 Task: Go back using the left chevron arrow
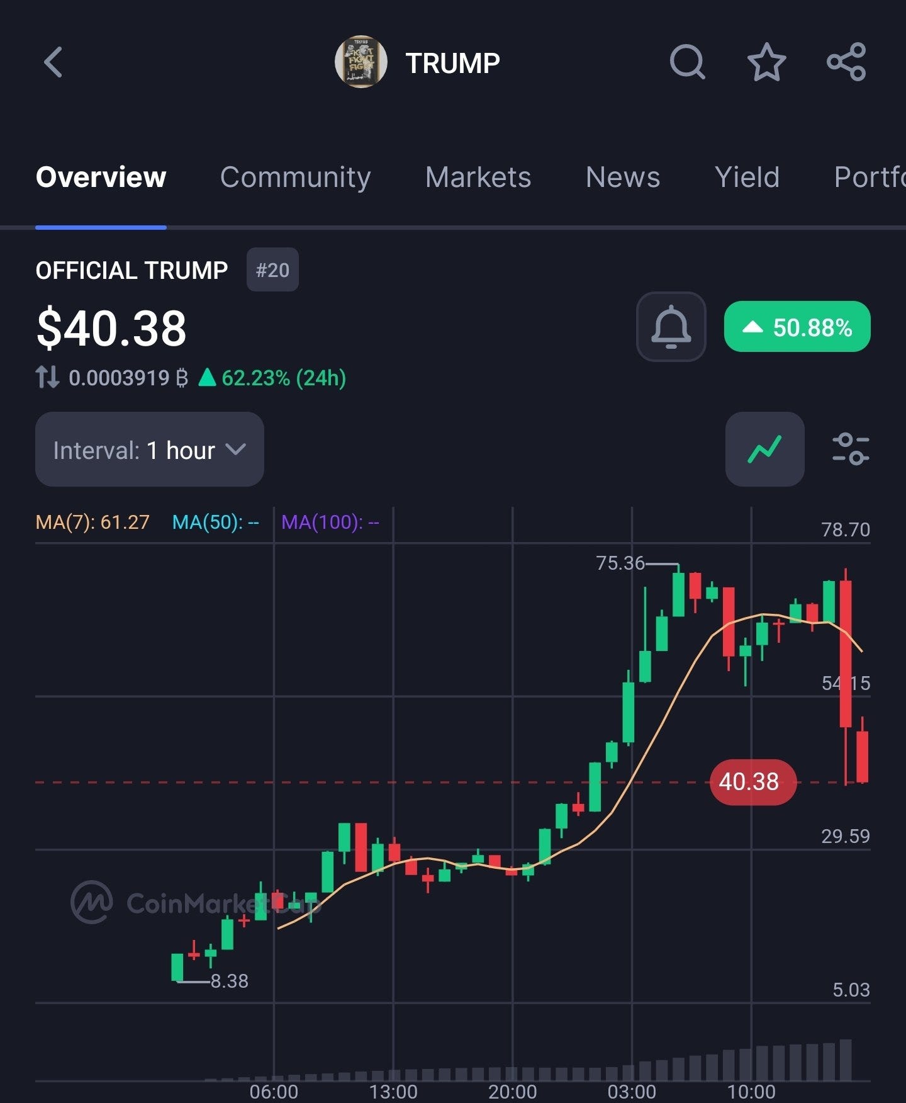pos(53,62)
